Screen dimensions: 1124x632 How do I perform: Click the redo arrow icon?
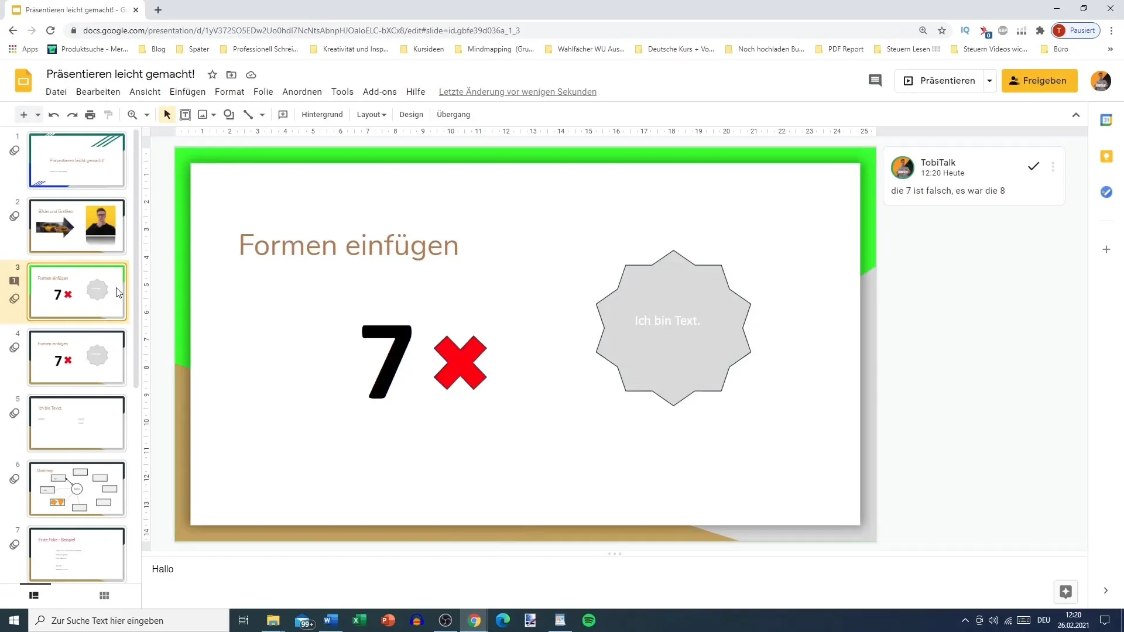pos(72,115)
